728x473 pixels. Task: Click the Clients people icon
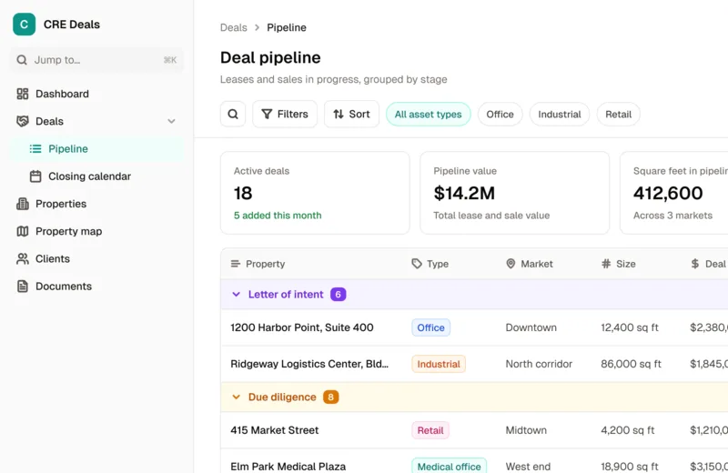[x=22, y=258]
